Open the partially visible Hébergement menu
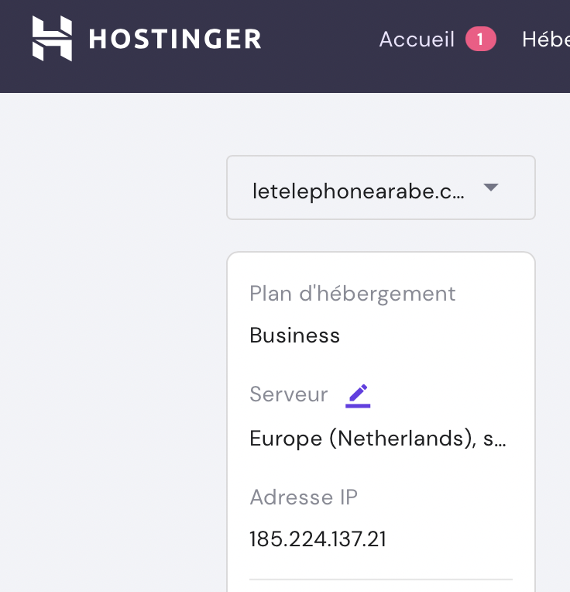This screenshot has width=570, height=592. pos(546,40)
